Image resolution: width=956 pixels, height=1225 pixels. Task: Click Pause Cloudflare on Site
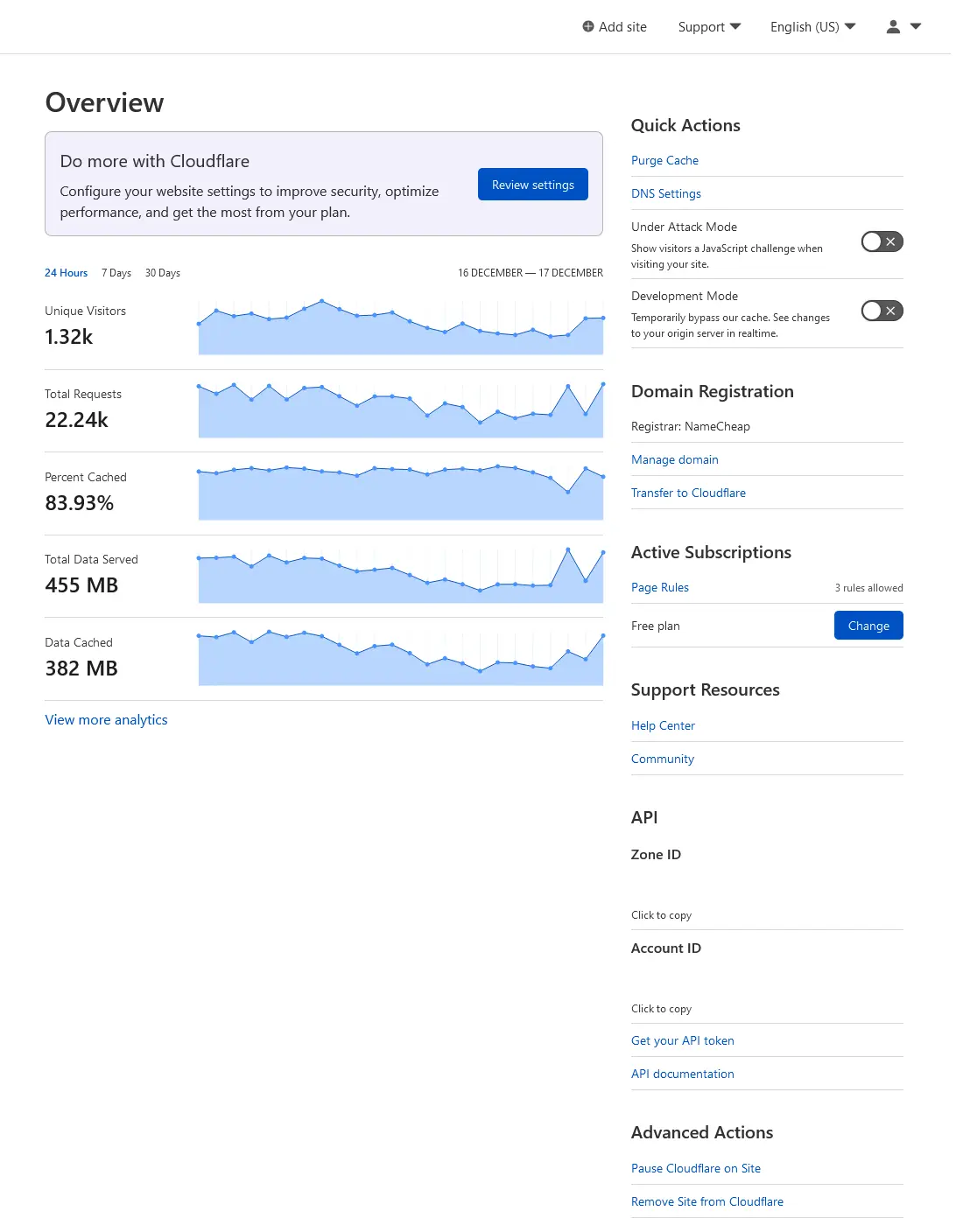pyautogui.click(x=695, y=1168)
